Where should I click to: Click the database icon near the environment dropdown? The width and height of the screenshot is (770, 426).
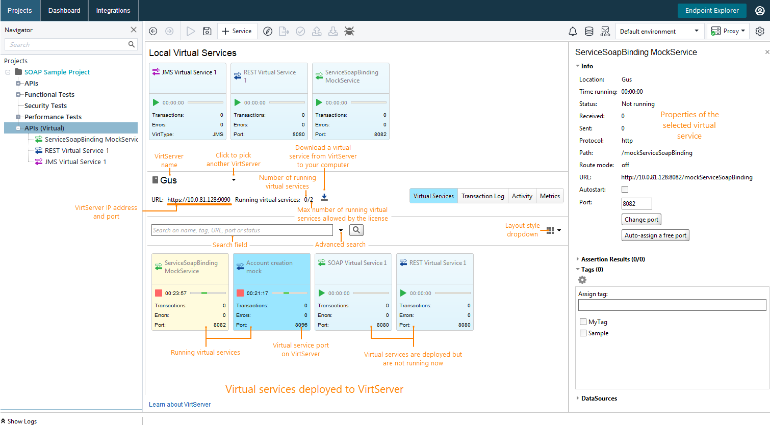point(589,31)
